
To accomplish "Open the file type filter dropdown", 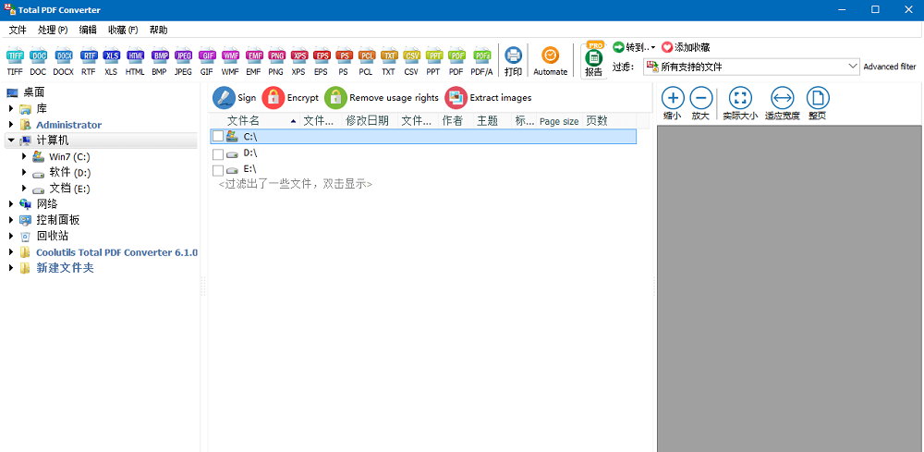I will point(853,67).
